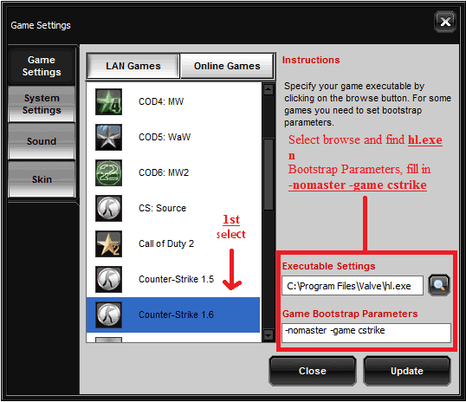
Task: Open the Game Settings sidebar section
Action: 42,66
